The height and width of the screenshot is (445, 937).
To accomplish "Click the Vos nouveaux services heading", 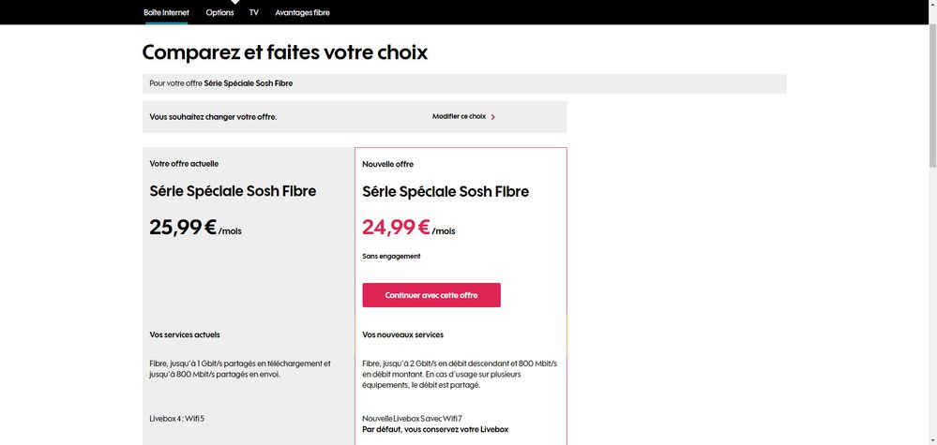I will click(403, 334).
